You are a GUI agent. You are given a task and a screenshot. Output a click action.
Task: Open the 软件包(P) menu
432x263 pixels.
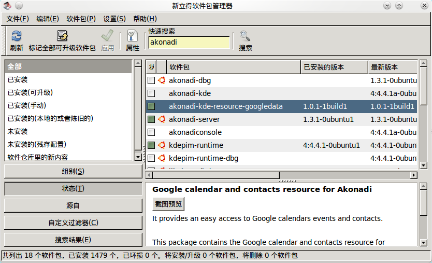(x=81, y=19)
